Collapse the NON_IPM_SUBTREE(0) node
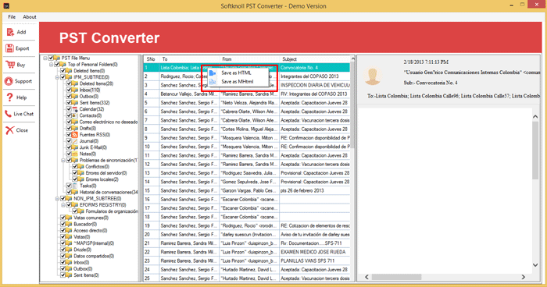Viewport: 547px width, 287px height. click(x=57, y=199)
